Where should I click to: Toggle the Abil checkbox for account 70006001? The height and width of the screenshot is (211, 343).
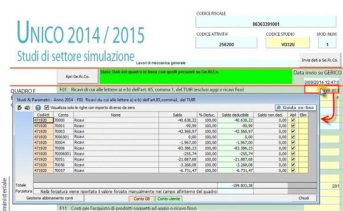tap(293, 153)
